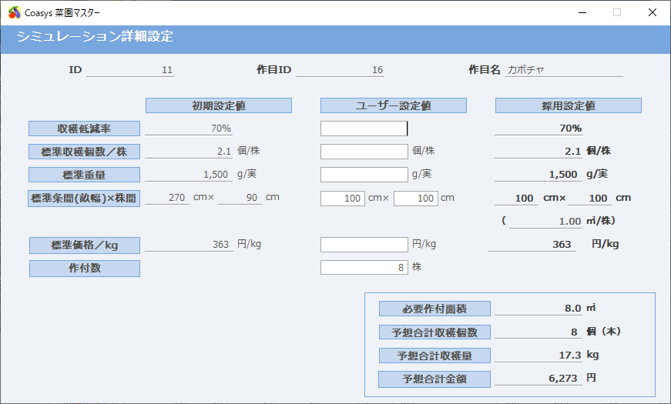
Task: Click the 作目名 field showing カボチャ
Action: coord(564,70)
